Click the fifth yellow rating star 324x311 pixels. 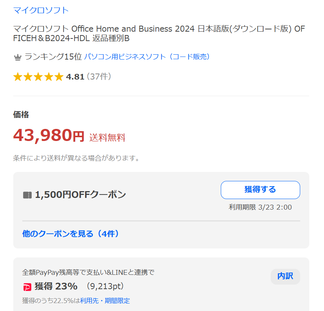pos(59,77)
